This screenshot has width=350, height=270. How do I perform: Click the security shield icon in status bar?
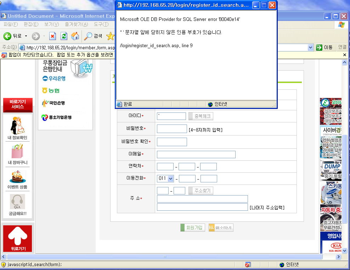3,265
